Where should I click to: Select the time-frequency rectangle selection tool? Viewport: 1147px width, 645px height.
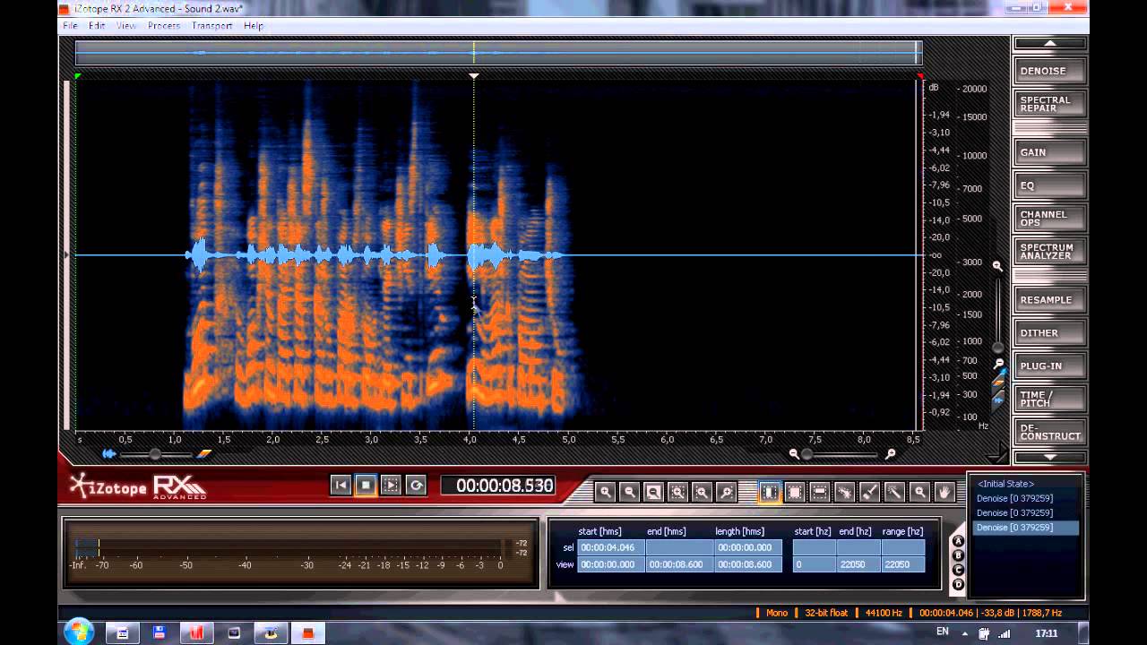click(x=795, y=492)
